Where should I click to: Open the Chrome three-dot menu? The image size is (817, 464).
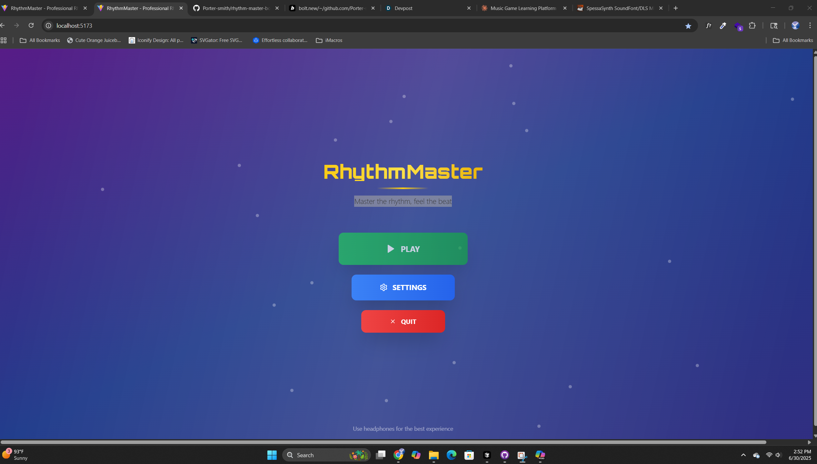click(x=810, y=25)
